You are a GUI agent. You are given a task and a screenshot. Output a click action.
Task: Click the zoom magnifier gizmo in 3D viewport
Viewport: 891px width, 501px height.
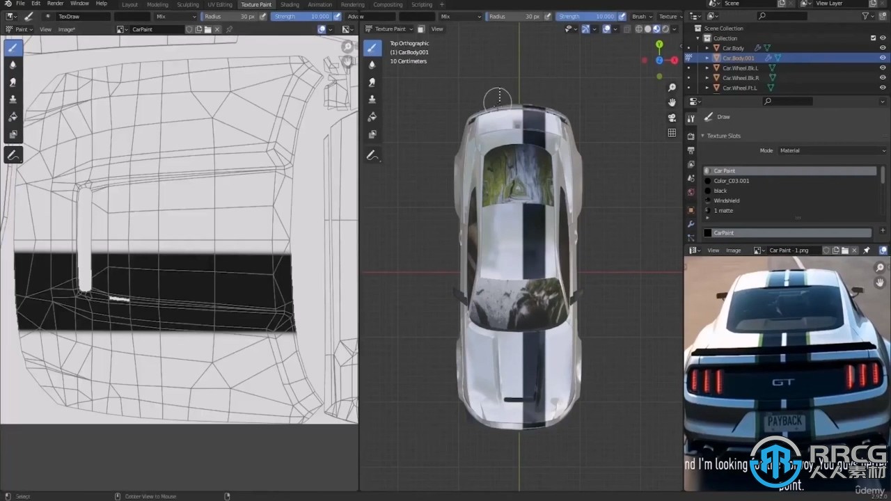pyautogui.click(x=672, y=88)
